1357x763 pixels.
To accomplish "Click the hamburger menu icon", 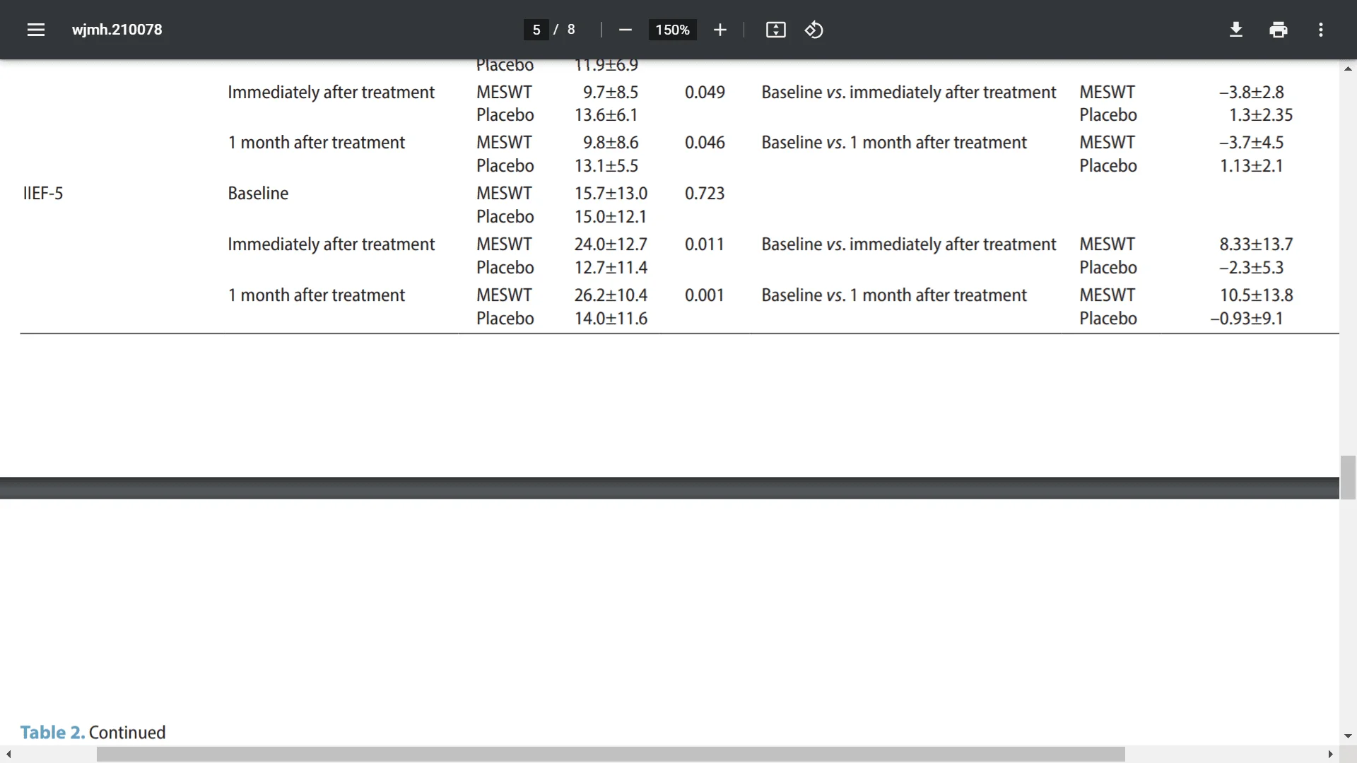I will coord(35,30).
